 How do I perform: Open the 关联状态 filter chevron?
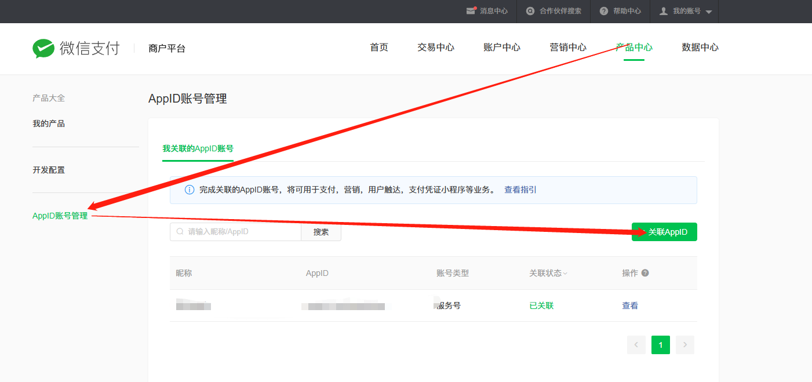click(565, 274)
